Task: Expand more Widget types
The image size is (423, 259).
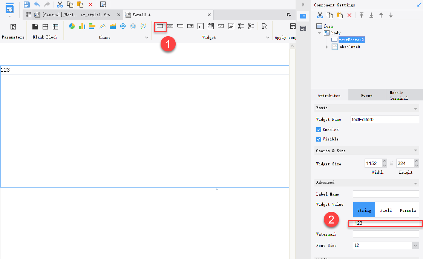Action: pos(268,37)
